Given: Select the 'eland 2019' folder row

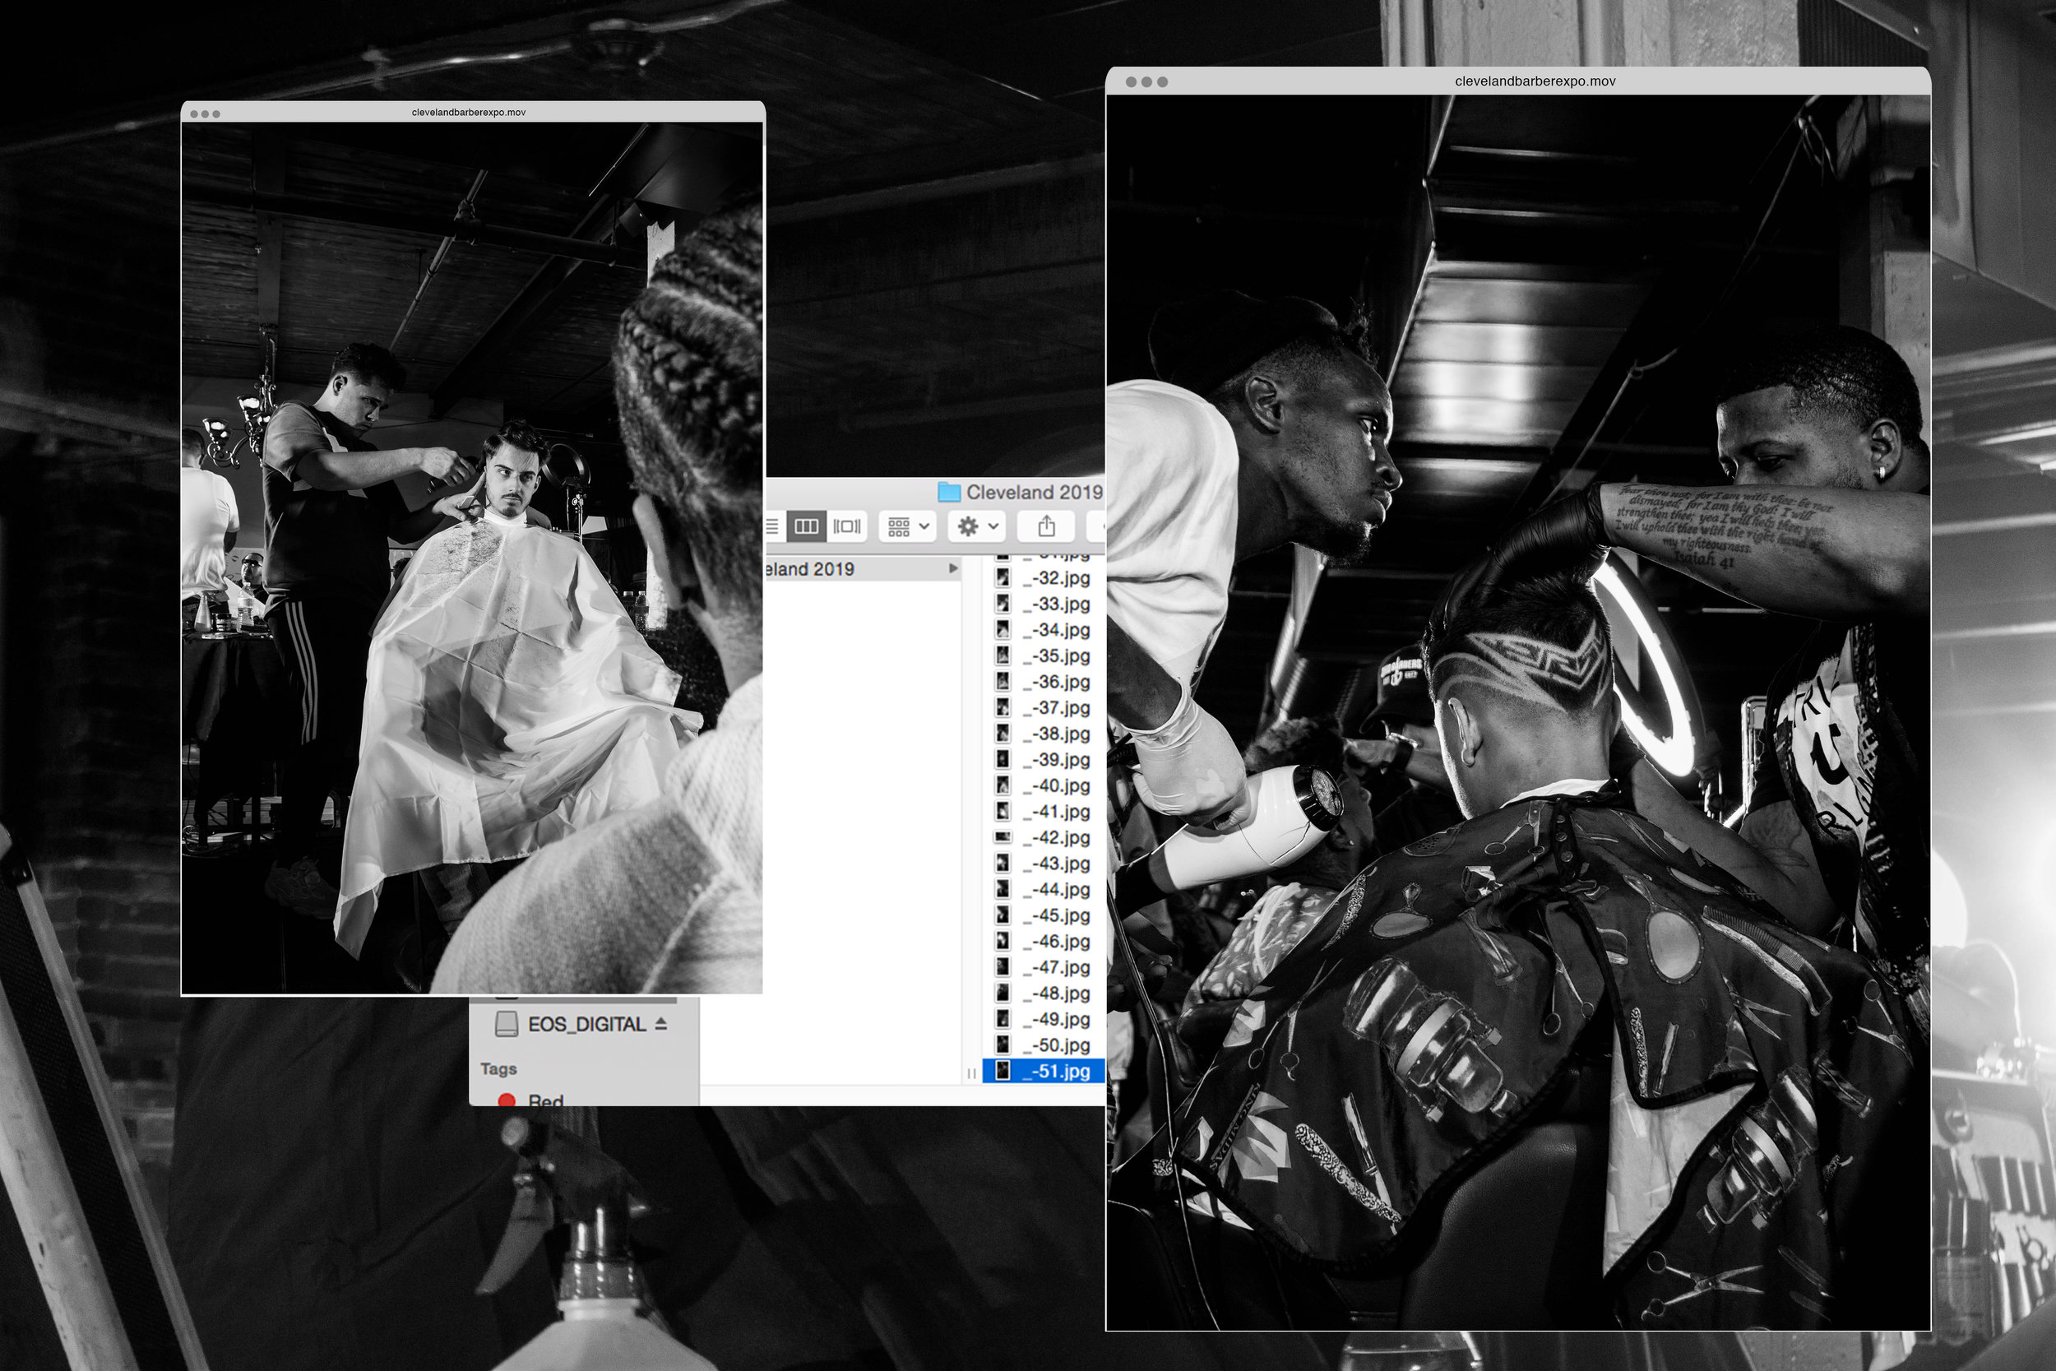Looking at the screenshot, I should (864, 569).
